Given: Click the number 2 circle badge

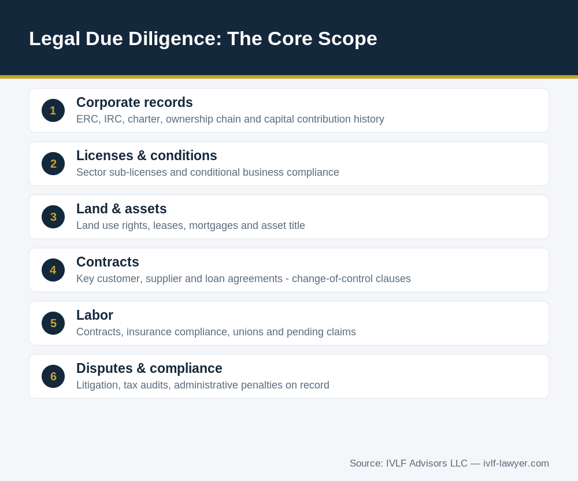Looking at the screenshot, I should [x=53, y=164].
